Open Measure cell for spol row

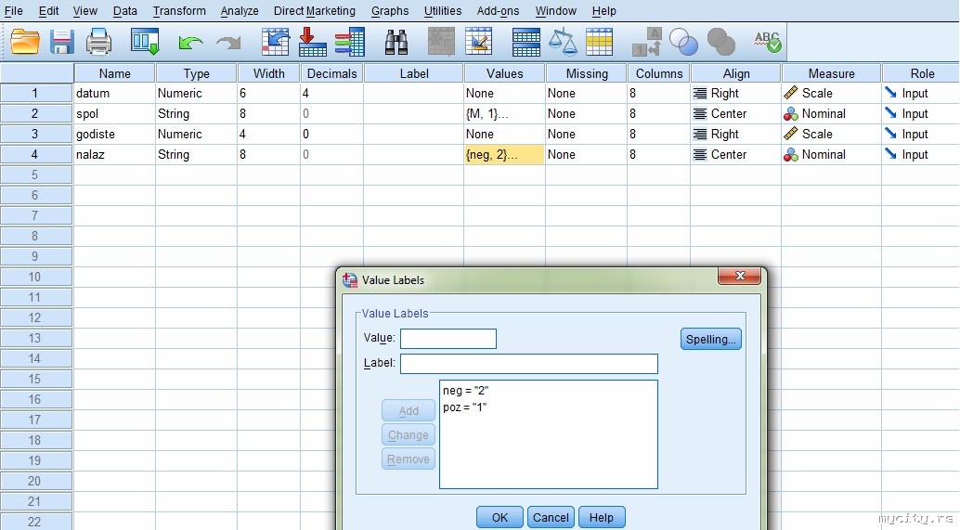[x=831, y=114]
